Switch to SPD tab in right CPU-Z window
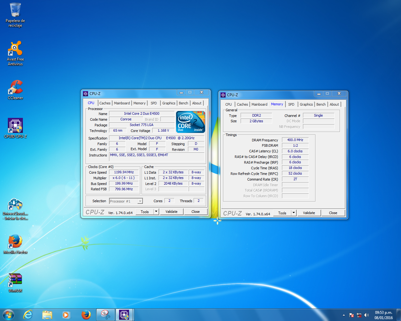The height and width of the screenshot is (321, 401). point(291,104)
